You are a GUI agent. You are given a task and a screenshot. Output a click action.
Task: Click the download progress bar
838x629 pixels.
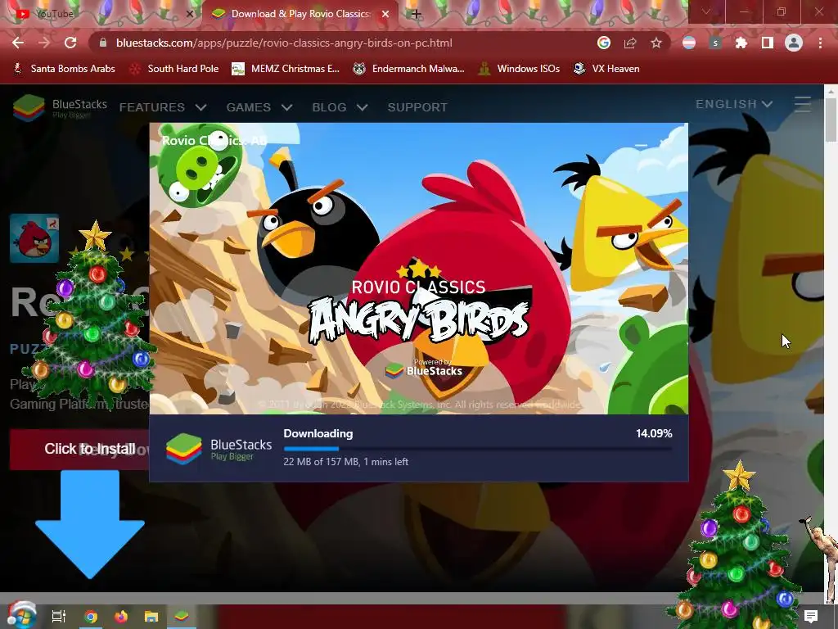[477, 448]
